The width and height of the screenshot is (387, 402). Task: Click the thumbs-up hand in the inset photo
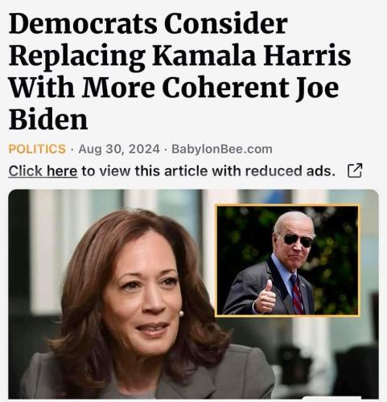tap(265, 297)
